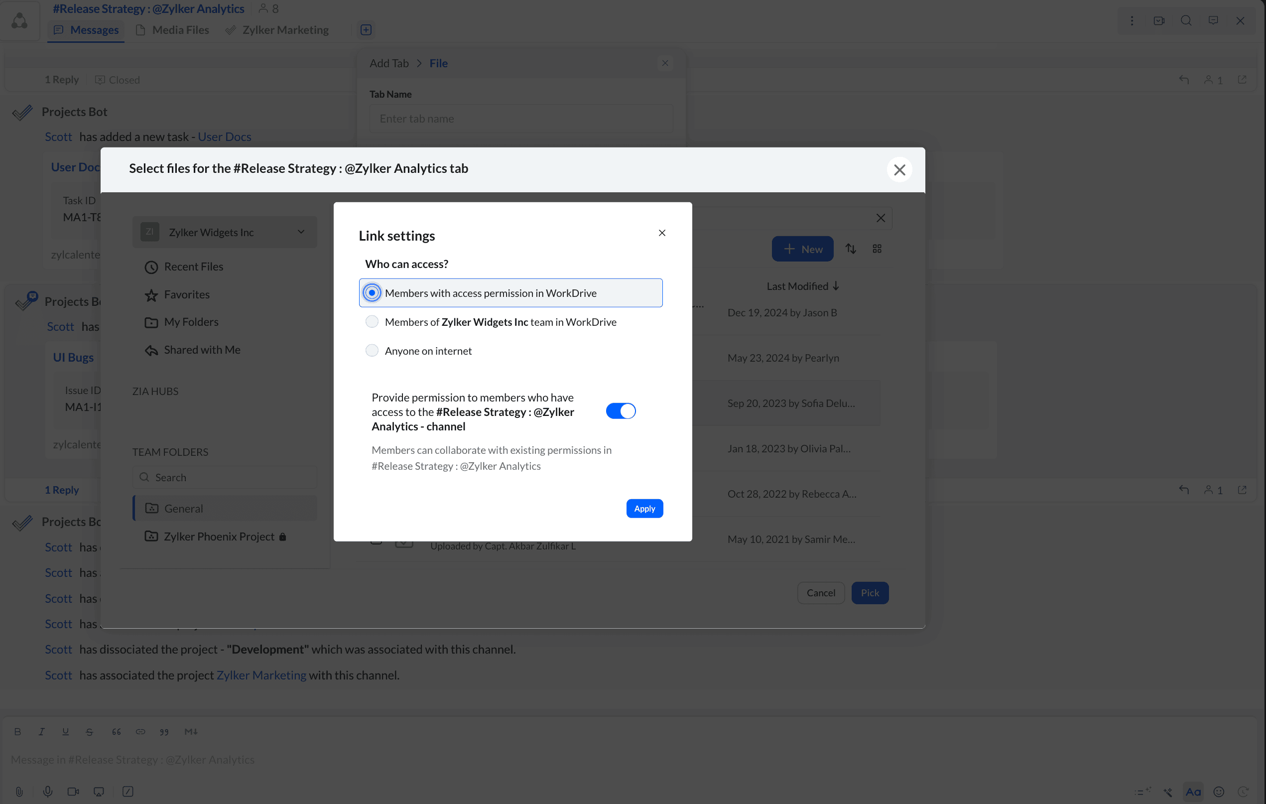Image resolution: width=1266 pixels, height=804 pixels.
Task: Open the Media Files tab
Action: (x=172, y=30)
